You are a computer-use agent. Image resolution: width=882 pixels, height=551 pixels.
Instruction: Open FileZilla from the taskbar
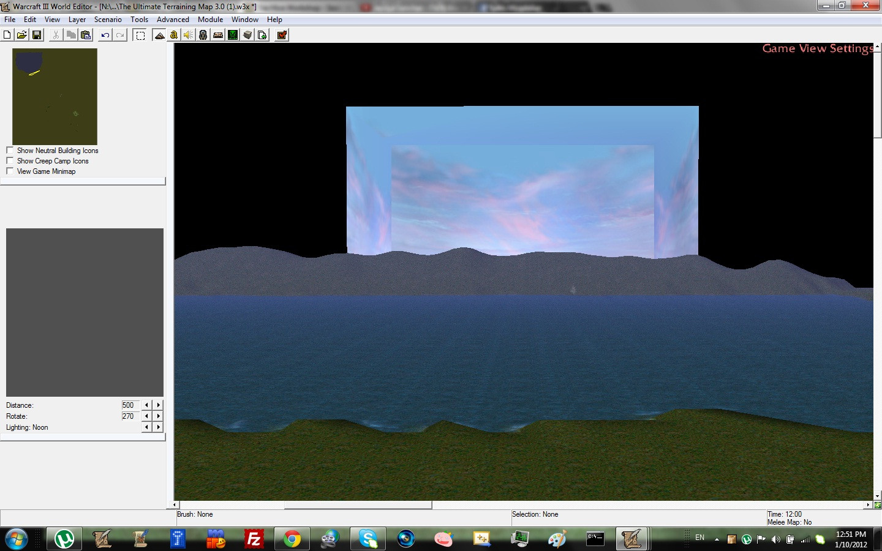[x=254, y=539]
